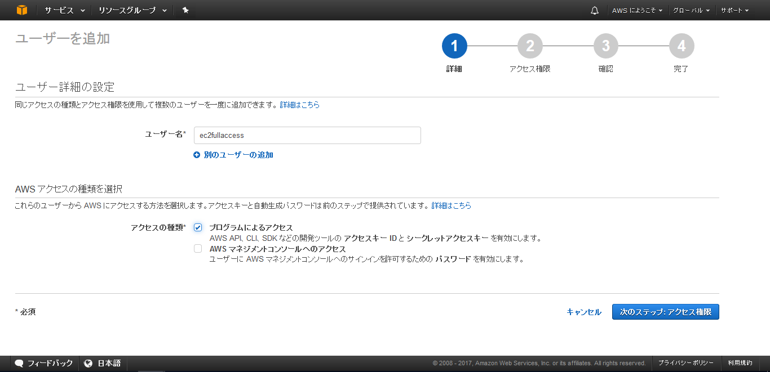Click 詳細はこちら link under ユーザー詳細の設定
Viewport: 770px width, 372px height.
click(299, 105)
